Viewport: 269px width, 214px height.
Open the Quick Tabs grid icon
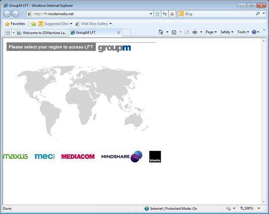[7, 33]
